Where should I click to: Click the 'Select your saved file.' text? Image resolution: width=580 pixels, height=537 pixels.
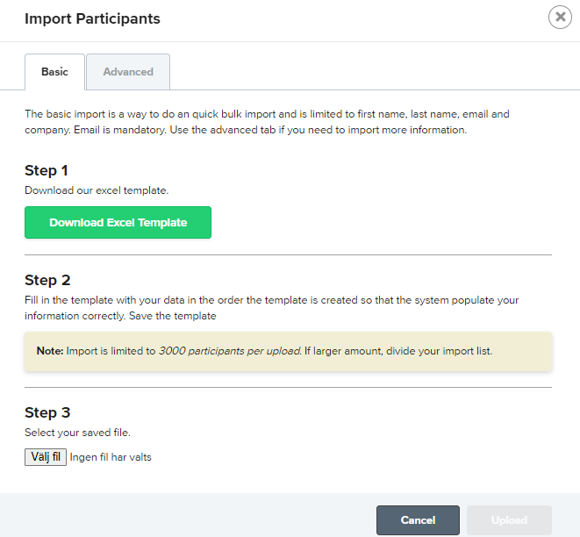pos(78,433)
